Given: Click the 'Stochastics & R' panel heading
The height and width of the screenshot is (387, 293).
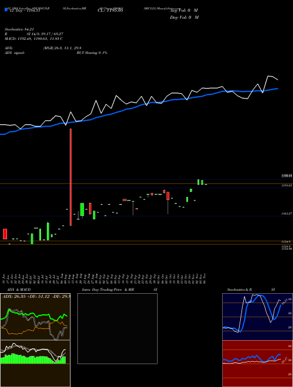Looking at the screenshot, I should [x=239, y=290].
